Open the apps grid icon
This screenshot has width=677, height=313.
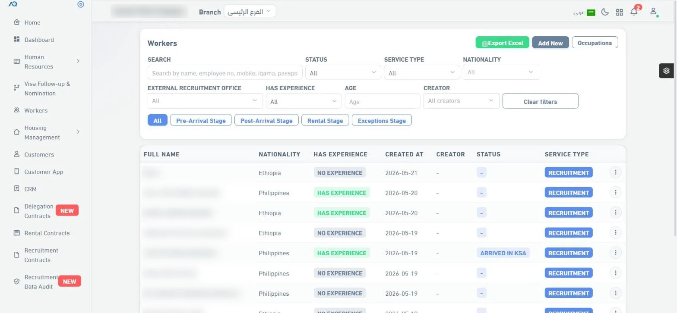click(620, 12)
